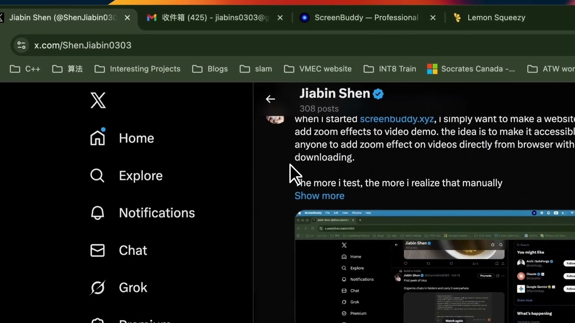
Task: Click the site info icon in address bar
Action: [21, 45]
